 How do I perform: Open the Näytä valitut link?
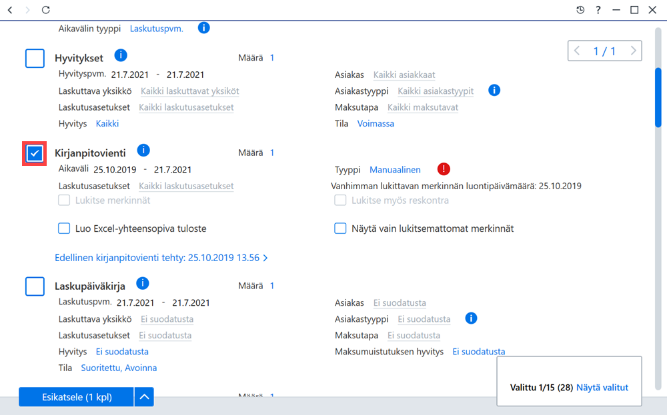(x=602, y=388)
